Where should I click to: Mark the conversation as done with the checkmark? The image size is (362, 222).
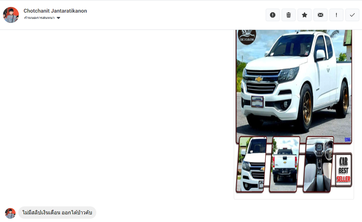(x=352, y=15)
